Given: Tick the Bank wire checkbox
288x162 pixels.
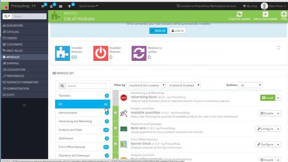Looking at the screenshot, I should (x=115, y=128).
